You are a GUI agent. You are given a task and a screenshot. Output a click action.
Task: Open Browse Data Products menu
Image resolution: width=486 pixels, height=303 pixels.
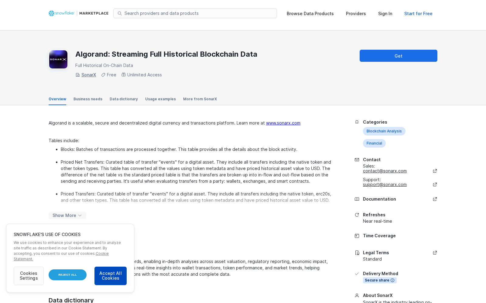pos(310,14)
